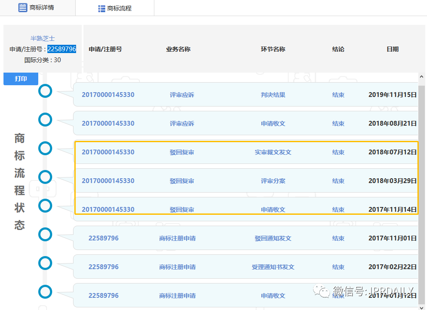
Task: Click timeline circle for 2018年08月21日 row
Action: coord(45,120)
